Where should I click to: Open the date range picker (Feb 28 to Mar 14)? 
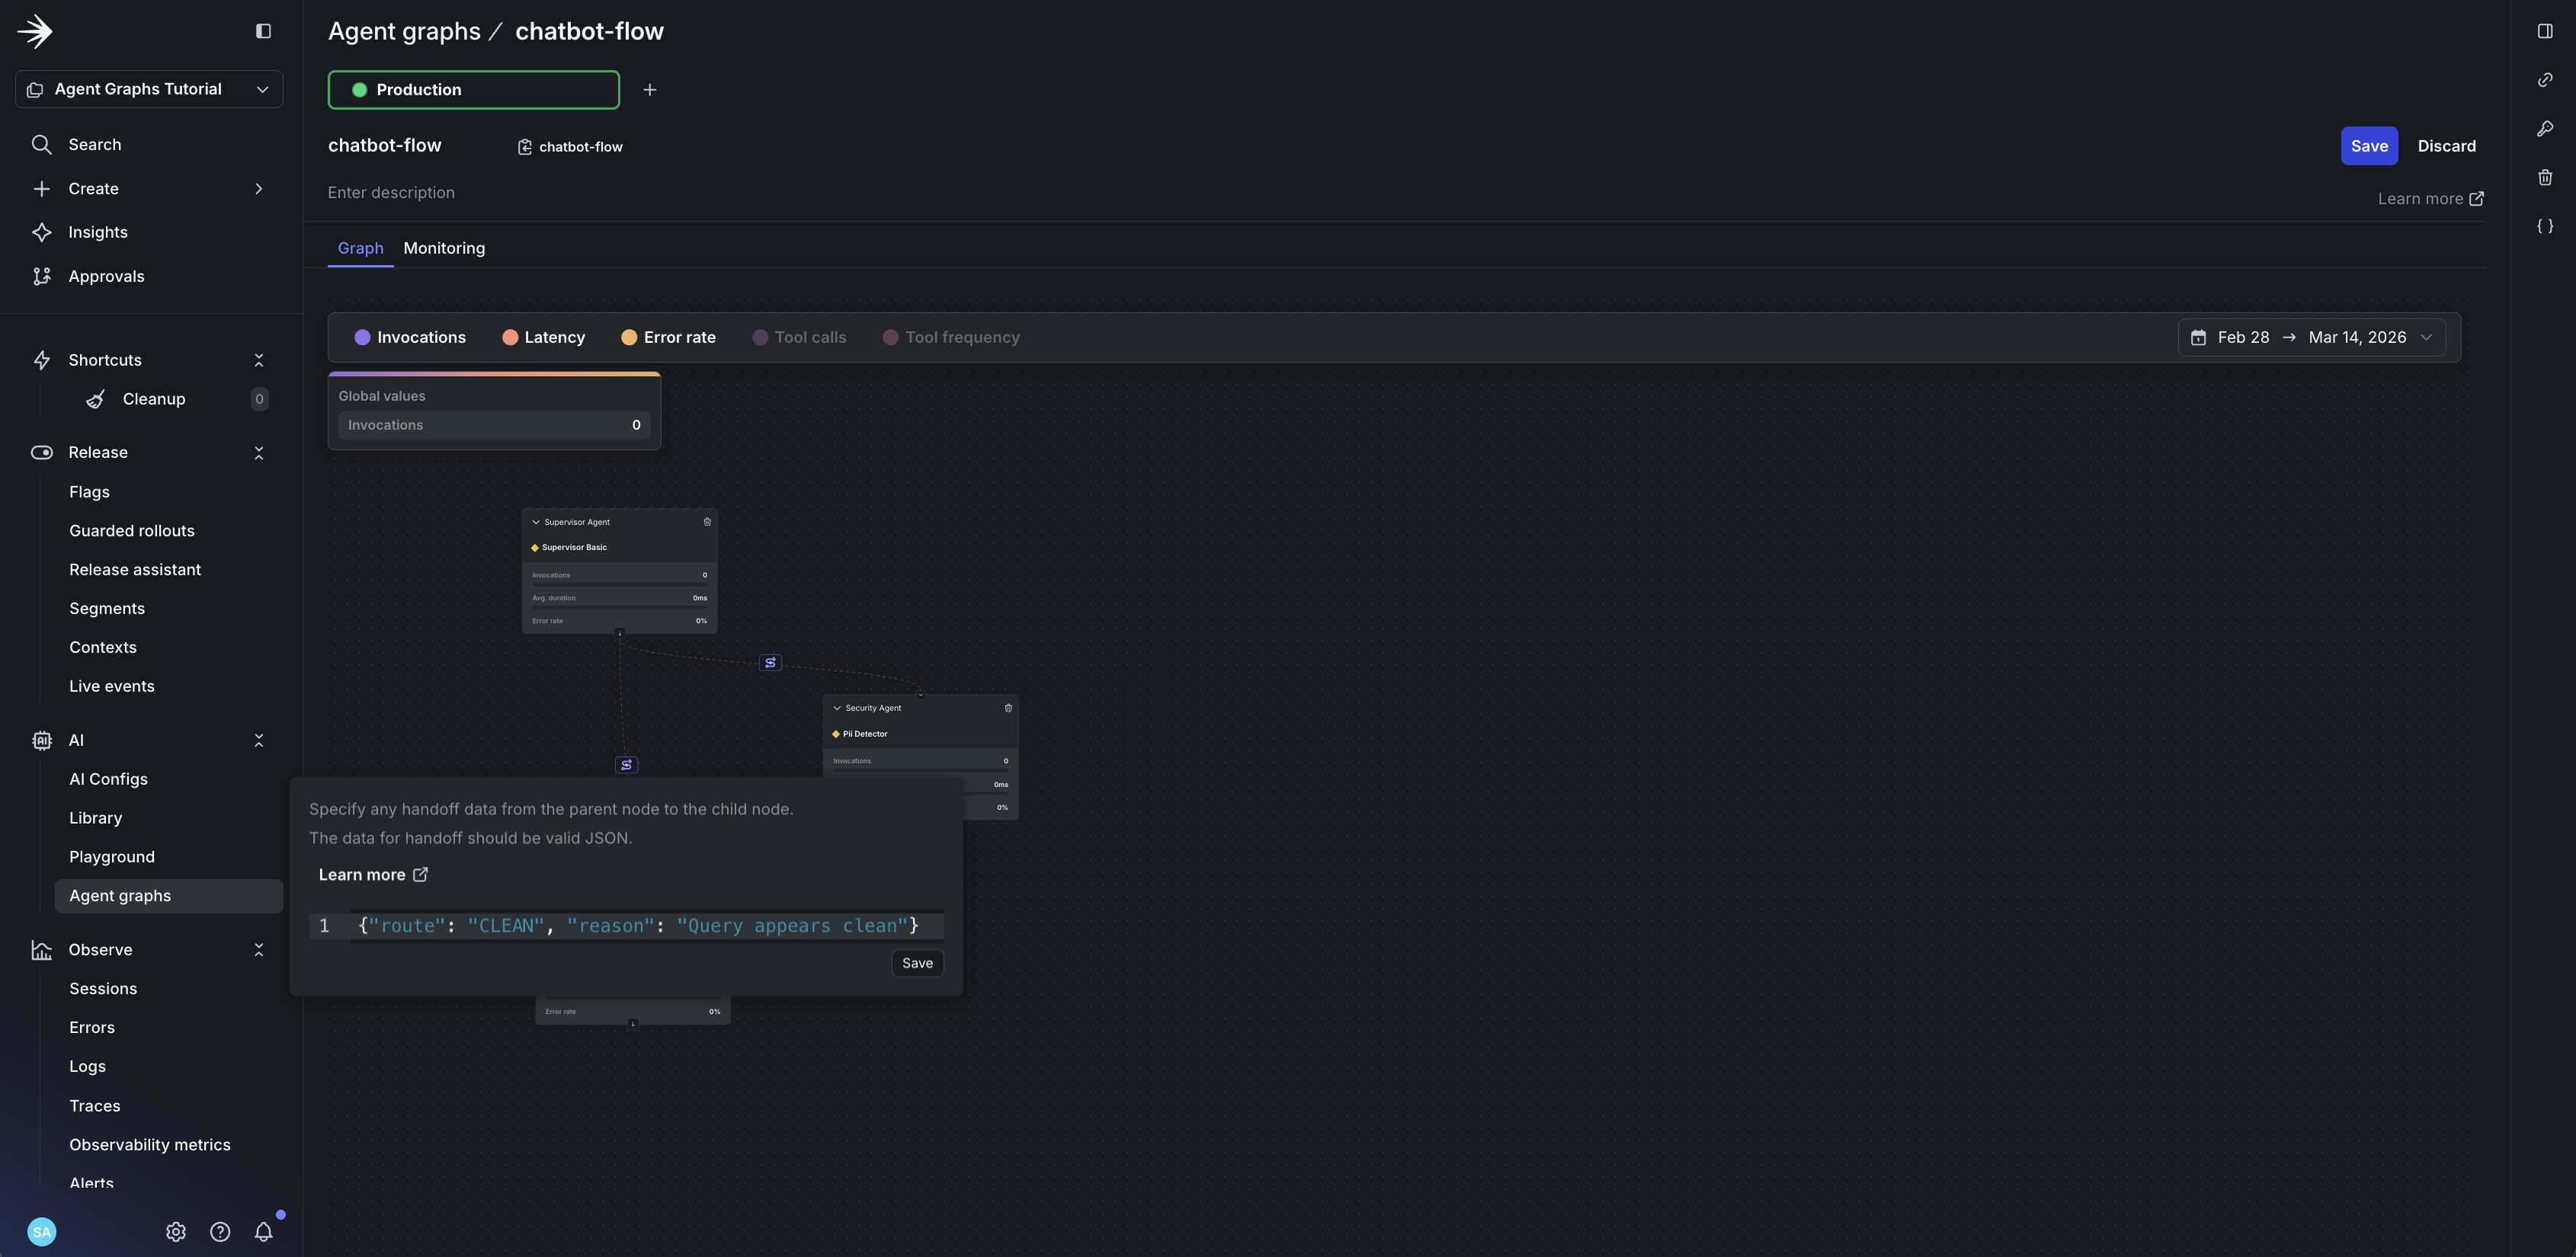tap(2311, 337)
